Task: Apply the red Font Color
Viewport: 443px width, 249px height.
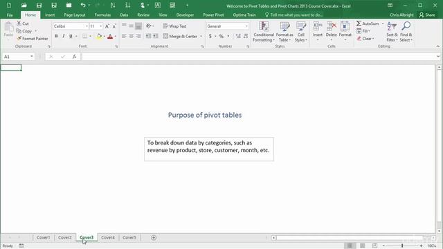Action: point(110,36)
